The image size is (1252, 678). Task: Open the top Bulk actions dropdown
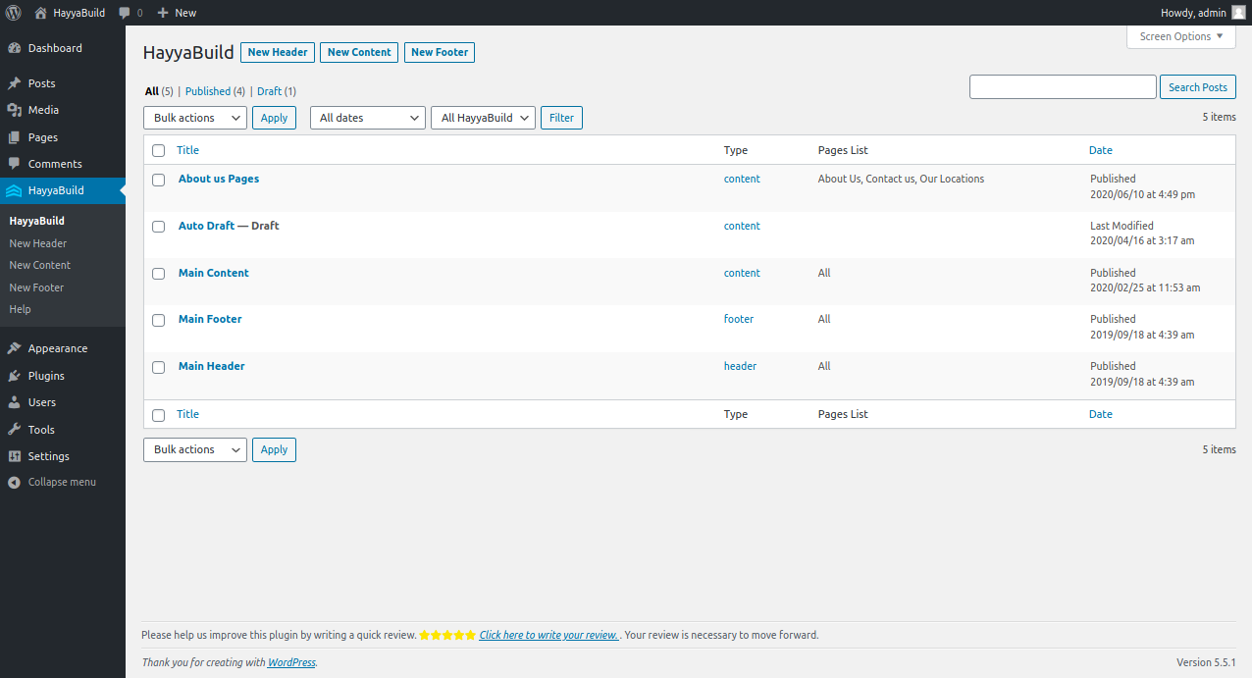point(195,118)
